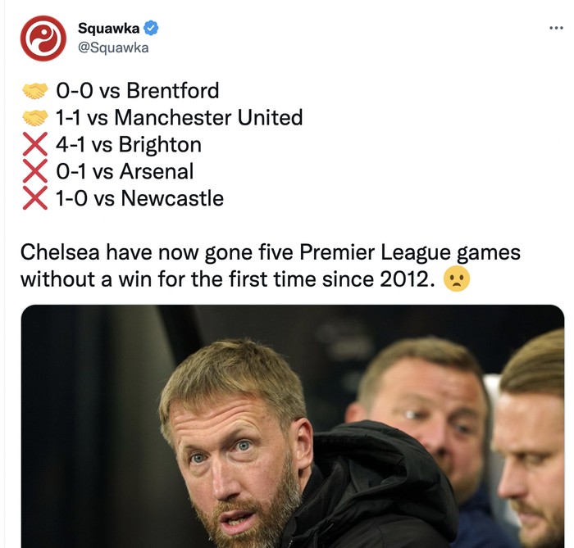Click the red cross beside Brighton result
Image resolution: width=574 pixels, height=548 pixels.
coord(33,145)
